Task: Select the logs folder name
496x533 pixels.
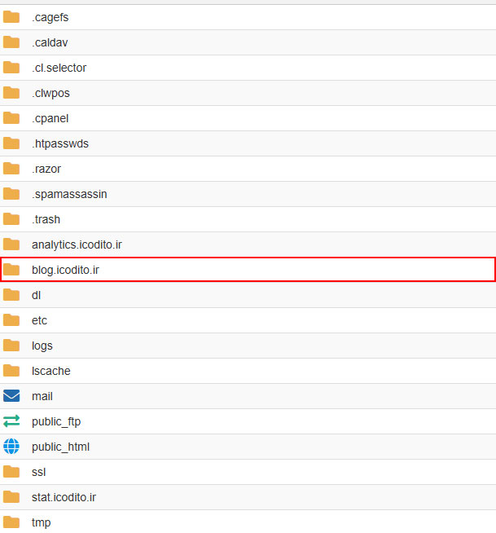Action: click(42, 346)
